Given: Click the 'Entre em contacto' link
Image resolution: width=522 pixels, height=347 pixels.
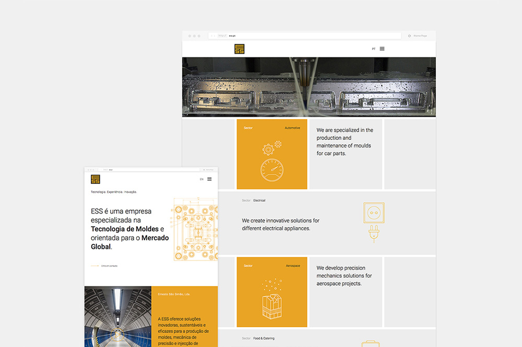Looking at the screenshot, I should click(109, 266).
